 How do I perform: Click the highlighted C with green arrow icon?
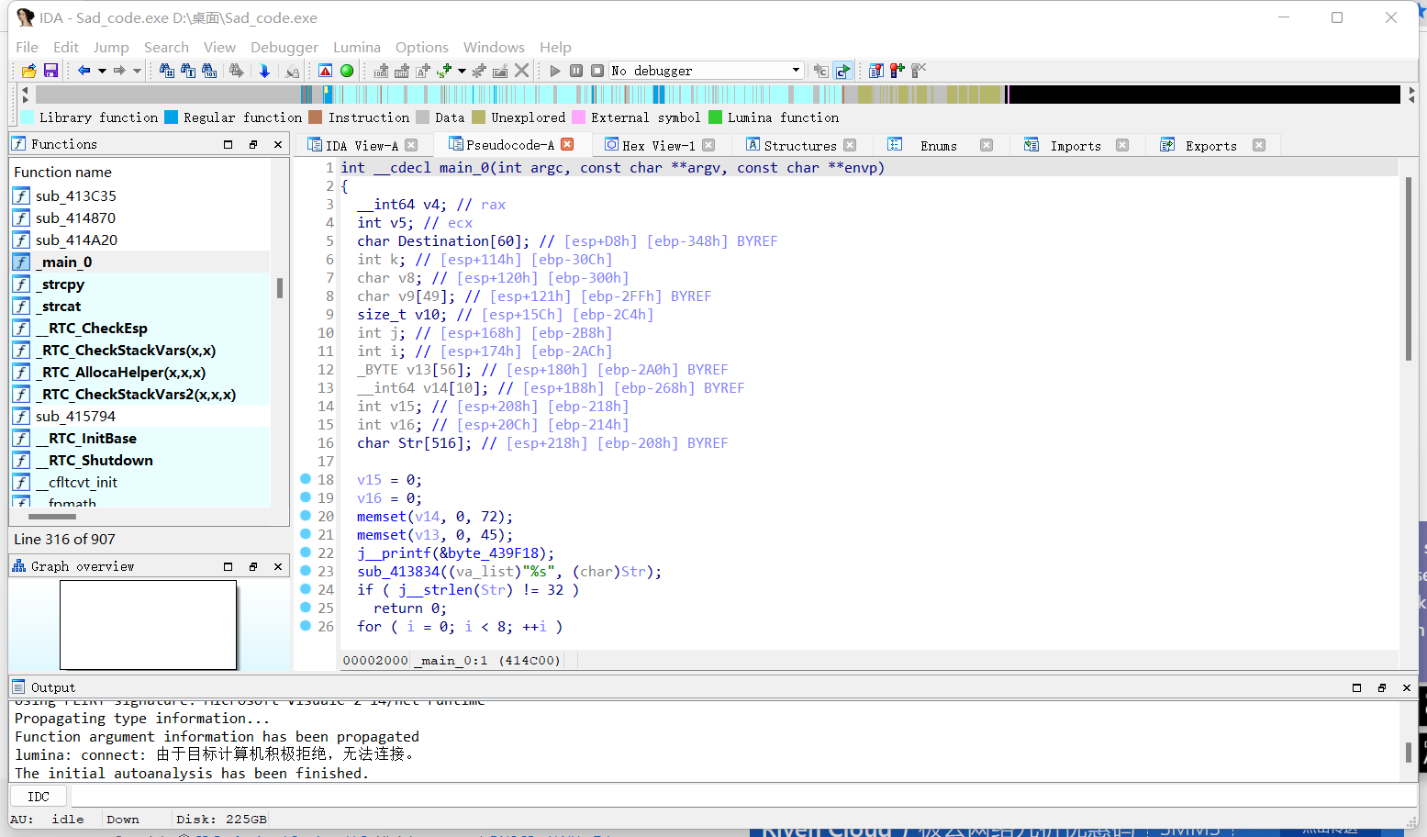pos(842,71)
